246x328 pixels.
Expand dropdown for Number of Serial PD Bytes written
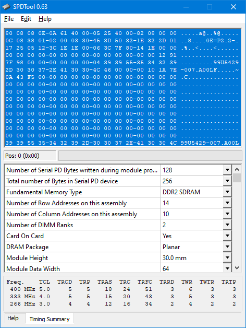tap(227, 170)
